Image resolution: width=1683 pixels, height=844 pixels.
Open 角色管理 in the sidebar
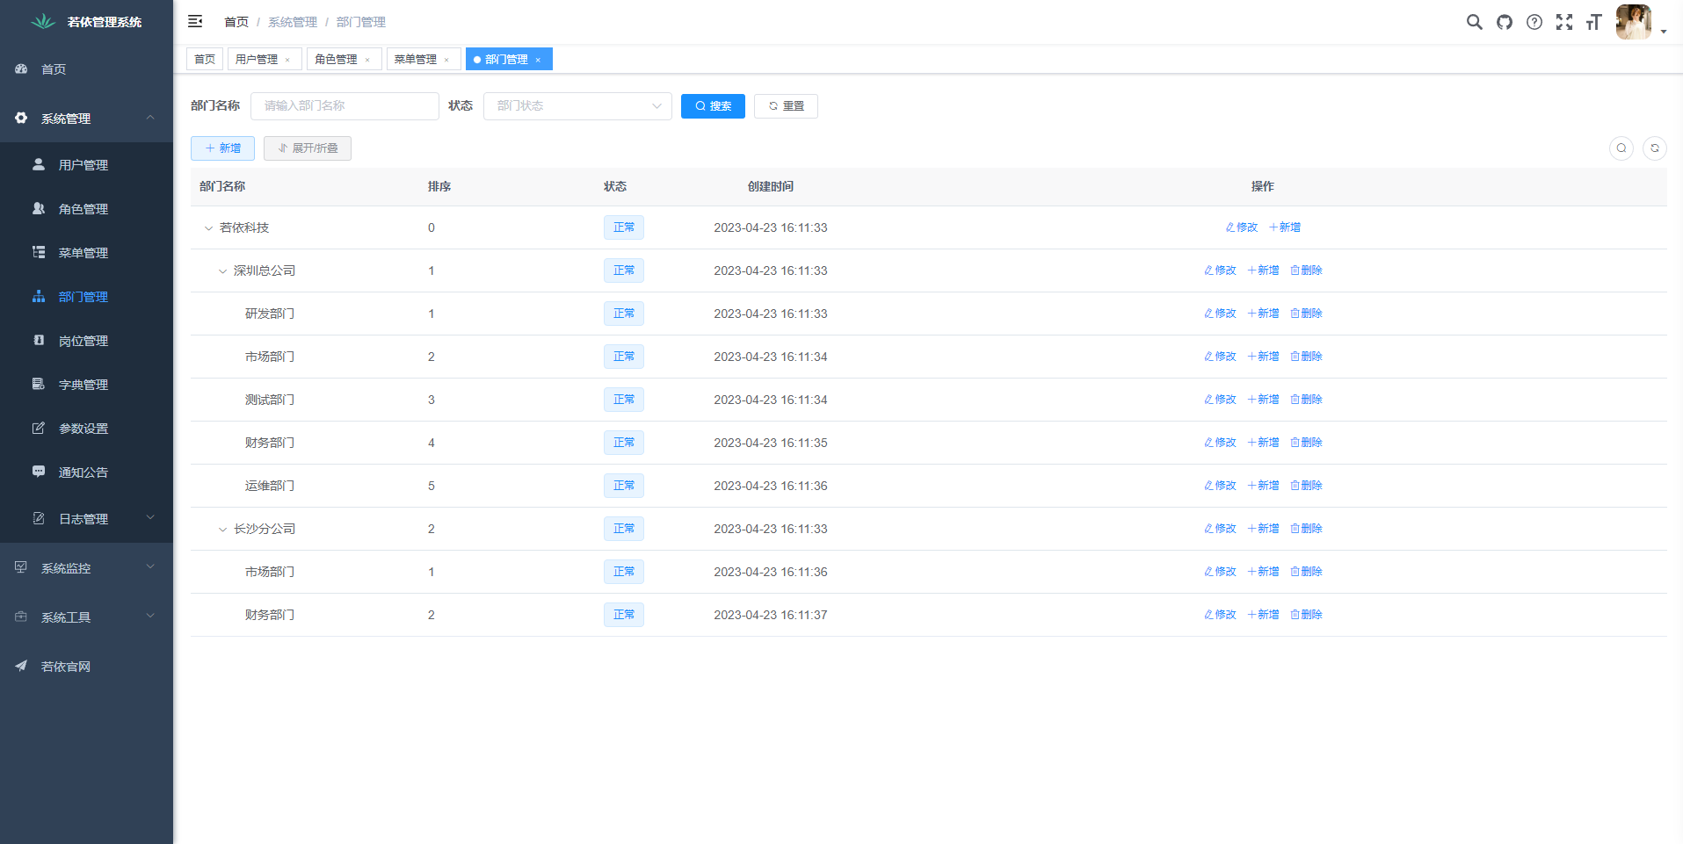pyautogui.click(x=86, y=209)
